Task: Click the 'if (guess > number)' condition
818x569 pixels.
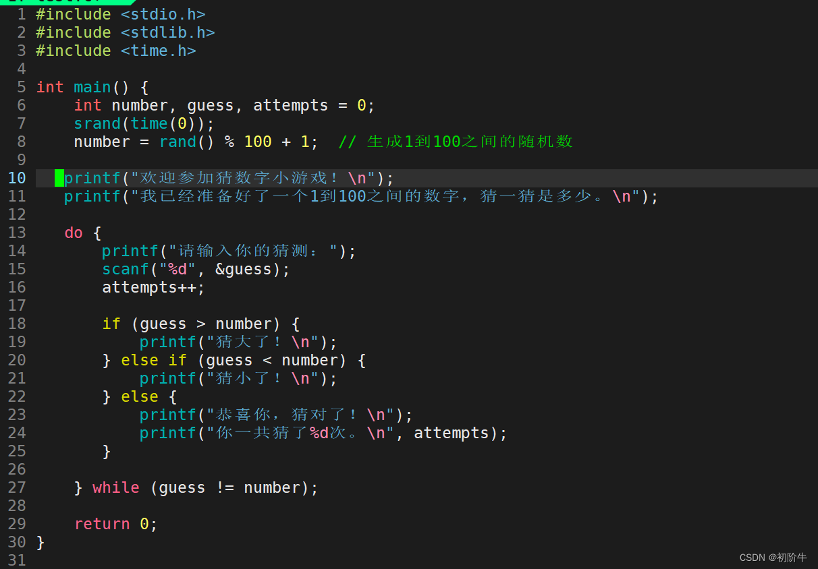Action: [192, 324]
